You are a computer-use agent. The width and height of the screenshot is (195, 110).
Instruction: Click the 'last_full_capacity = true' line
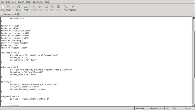[24, 87]
